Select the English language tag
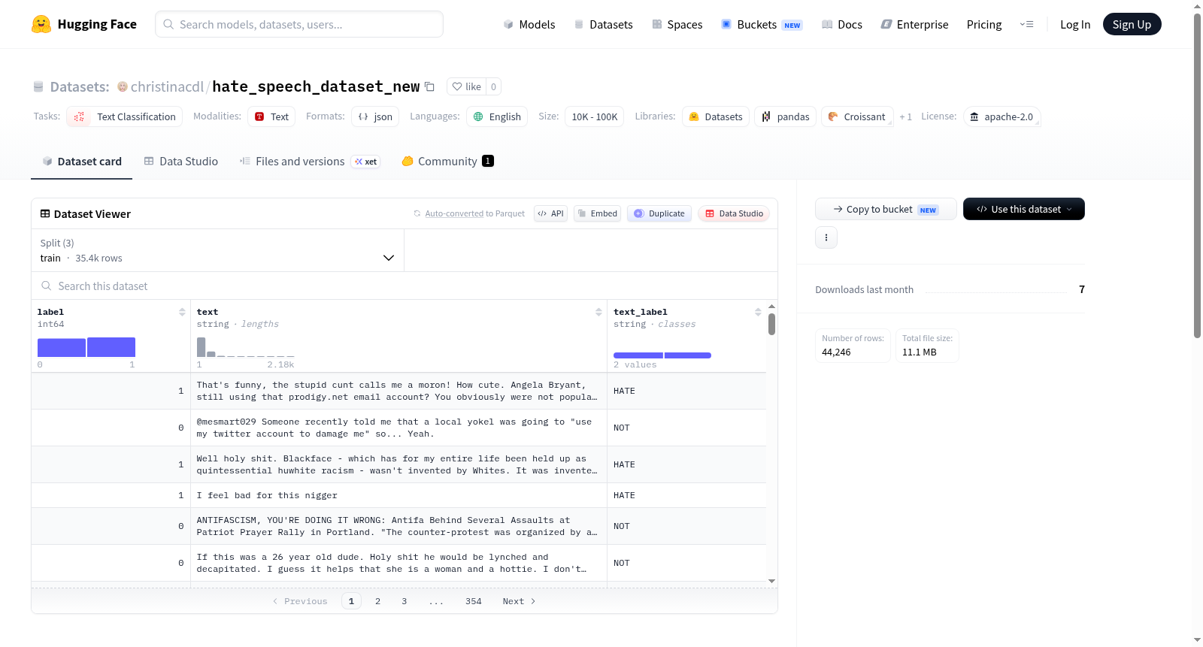Screen dimensions: 1203x647 coord(497,116)
